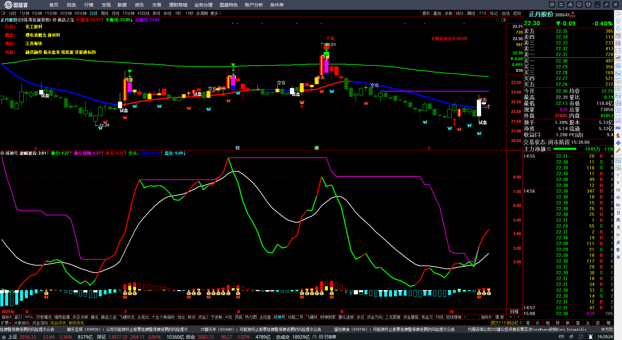Toggle 多股 multi-stock view
This screenshot has width=622, height=340.
click(448, 13)
